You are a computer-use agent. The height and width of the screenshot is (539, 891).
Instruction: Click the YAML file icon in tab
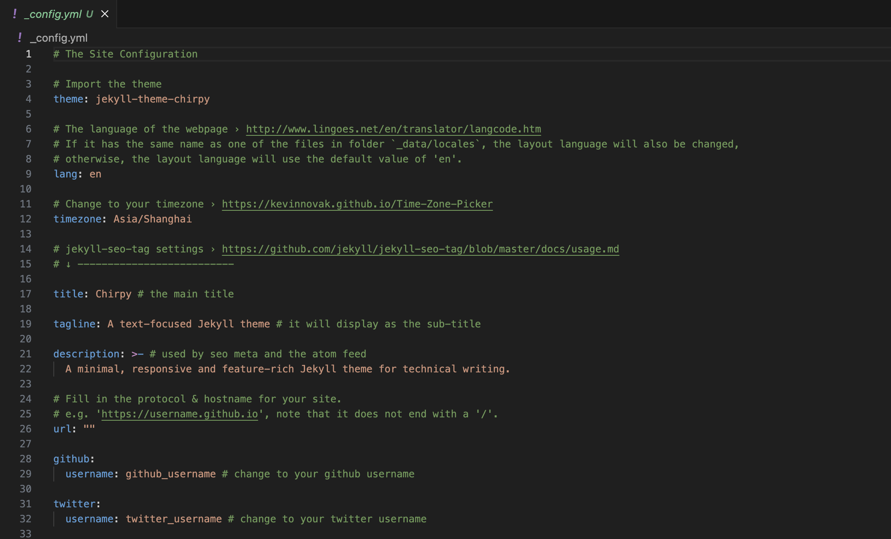click(15, 14)
